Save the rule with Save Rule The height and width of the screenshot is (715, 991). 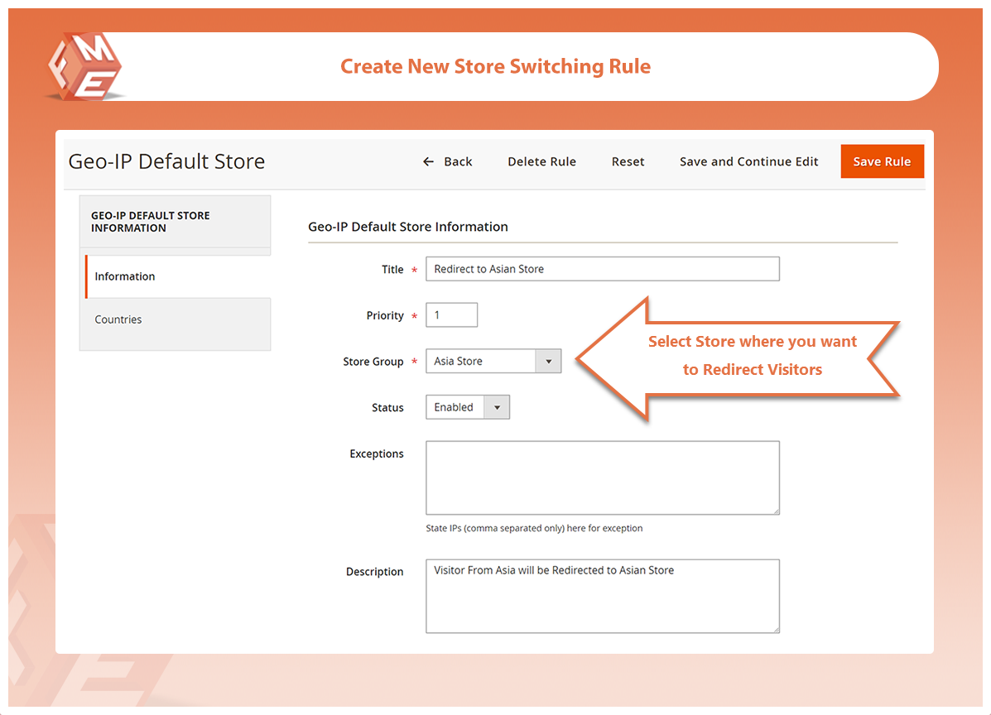click(x=882, y=162)
